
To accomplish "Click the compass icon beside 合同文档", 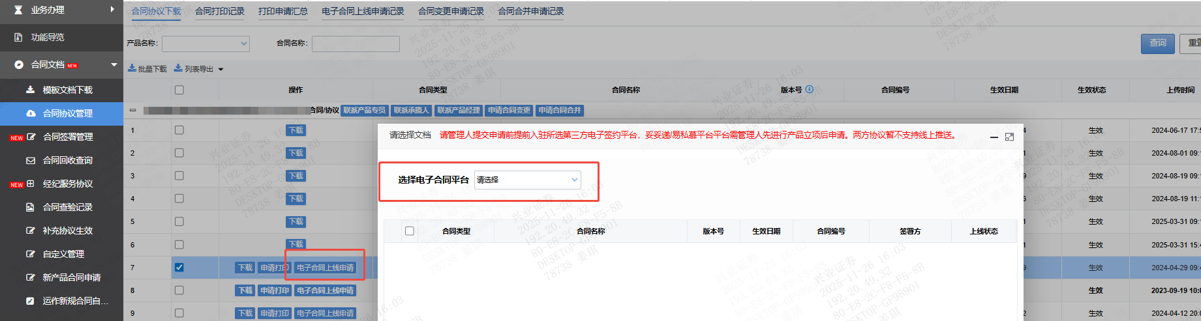I will (18, 64).
